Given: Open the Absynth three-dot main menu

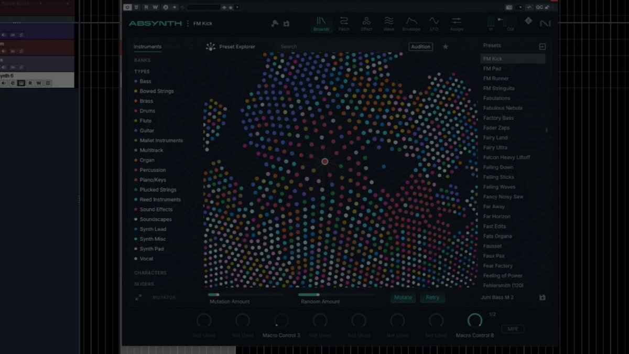Looking at the screenshot, I should click(x=188, y=24).
